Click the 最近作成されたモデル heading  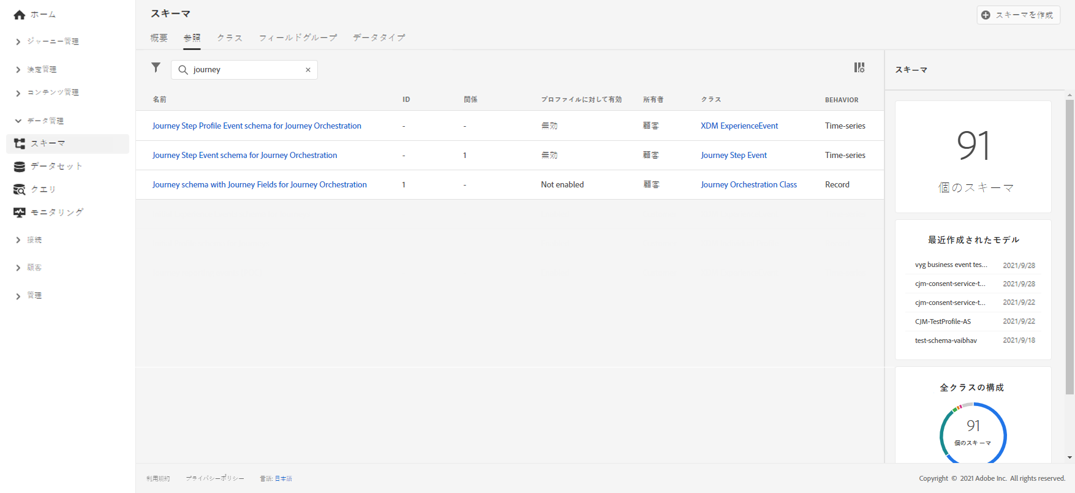coord(973,240)
